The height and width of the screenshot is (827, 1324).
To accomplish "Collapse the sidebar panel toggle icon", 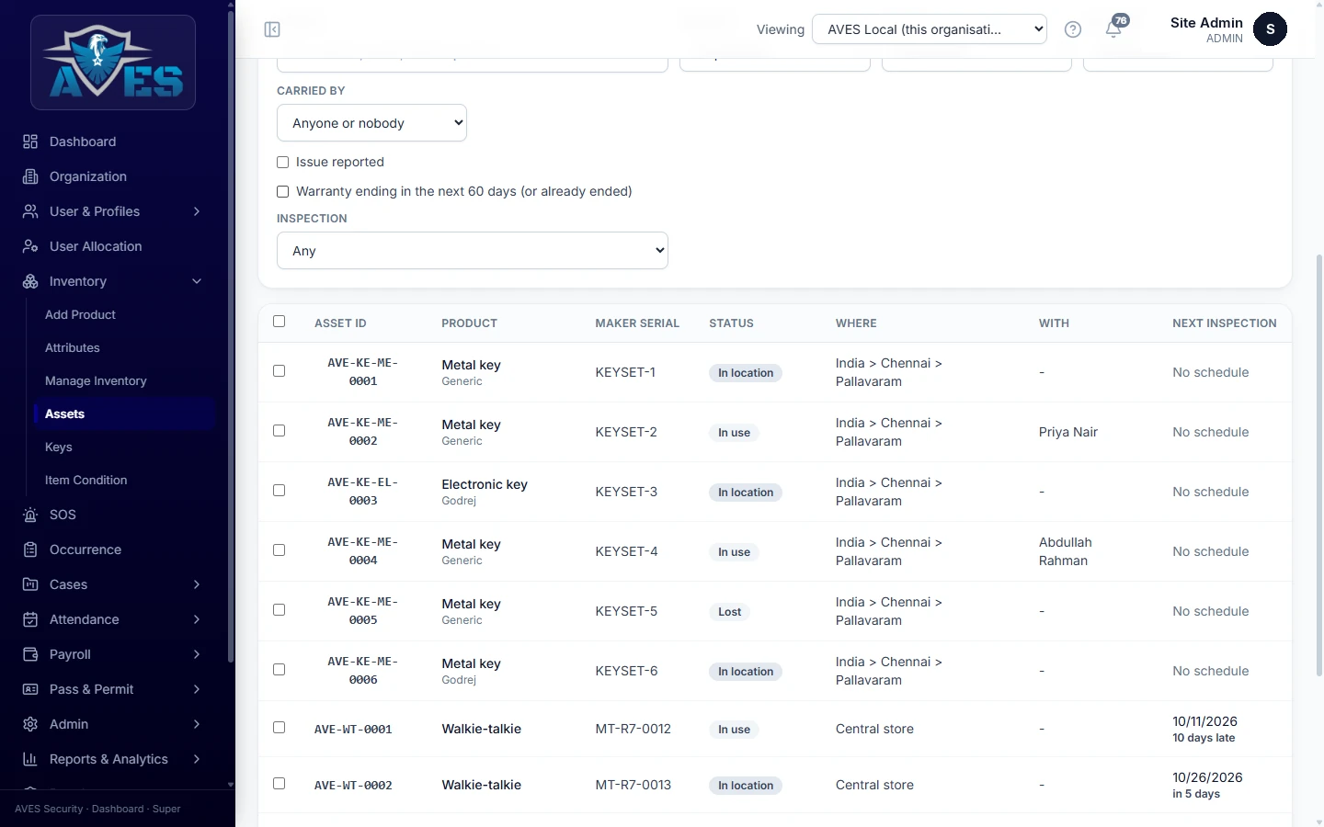I will (x=272, y=29).
